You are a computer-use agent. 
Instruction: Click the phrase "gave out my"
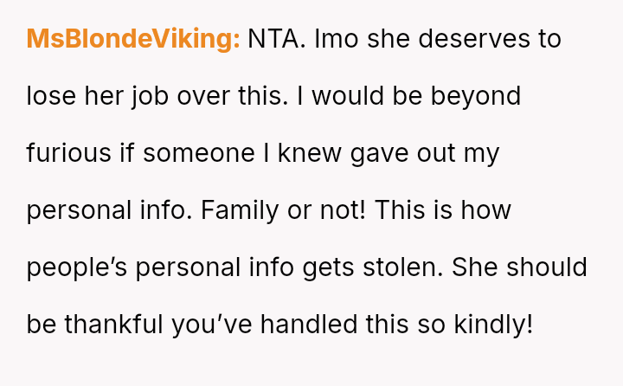[425, 153]
